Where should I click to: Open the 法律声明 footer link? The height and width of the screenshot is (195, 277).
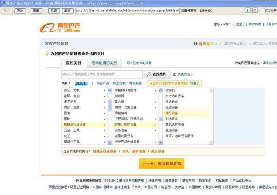pos(155,181)
